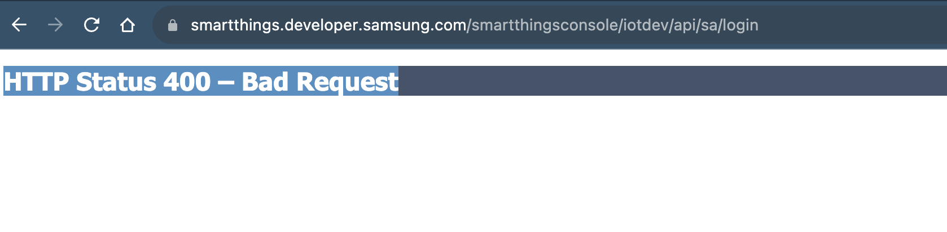Go back using the browser back arrow
The height and width of the screenshot is (232, 947).
pyautogui.click(x=19, y=25)
